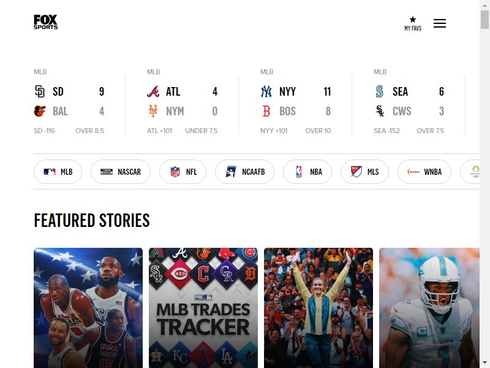Open the SEA -152 odds line
This screenshot has height=368, width=490.
pos(386,131)
